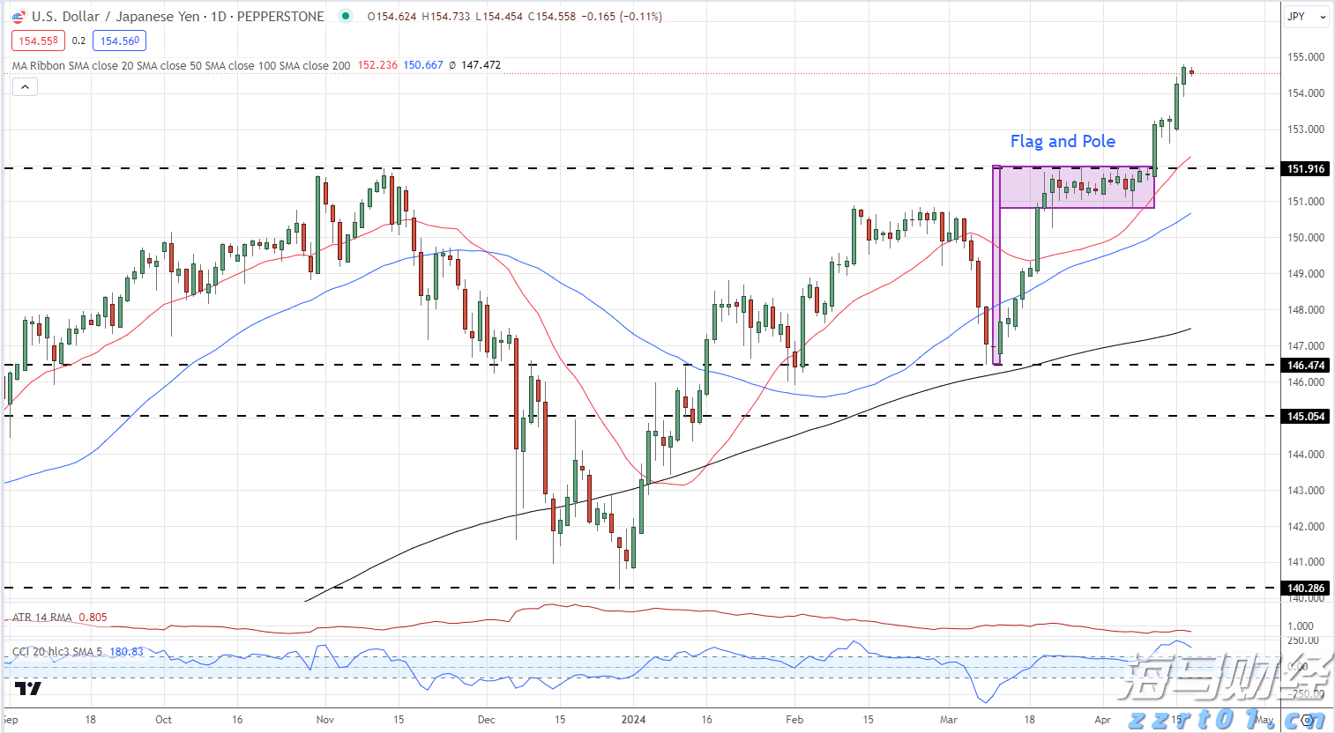Click the Apr label on time axis
The width and height of the screenshot is (1335, 733).
coord(1103,719)
